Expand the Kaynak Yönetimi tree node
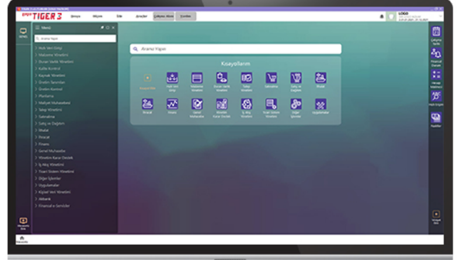 click(36, 75)
